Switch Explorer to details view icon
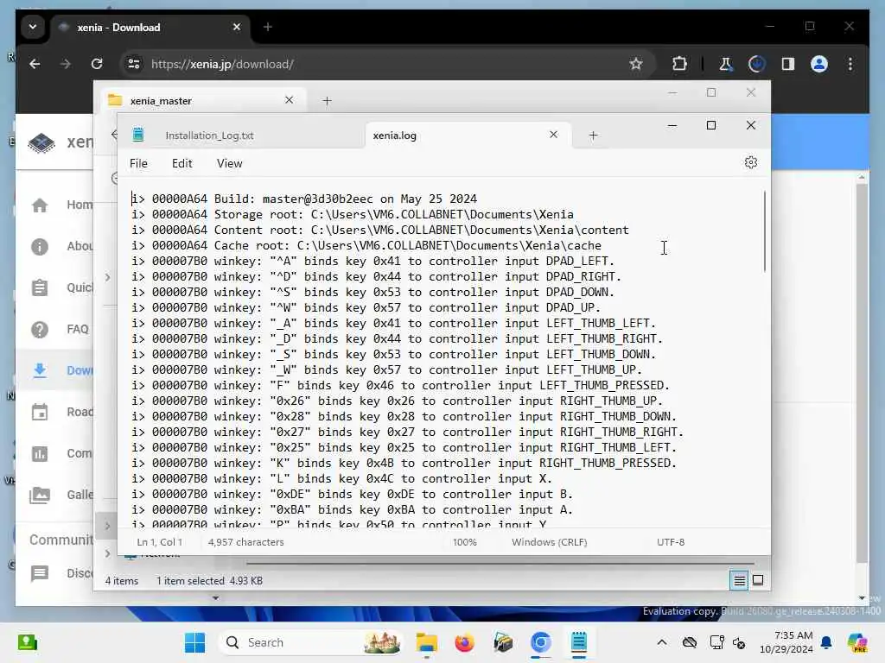This screenshot has height=663, width=885. tap(739, 580)
